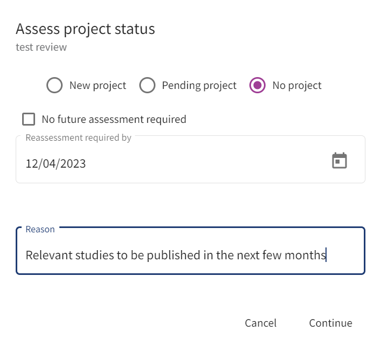Click the selected No project radio circle
Image resolution: width=380 pixels, height=345 pixels.
coord(257,86)
